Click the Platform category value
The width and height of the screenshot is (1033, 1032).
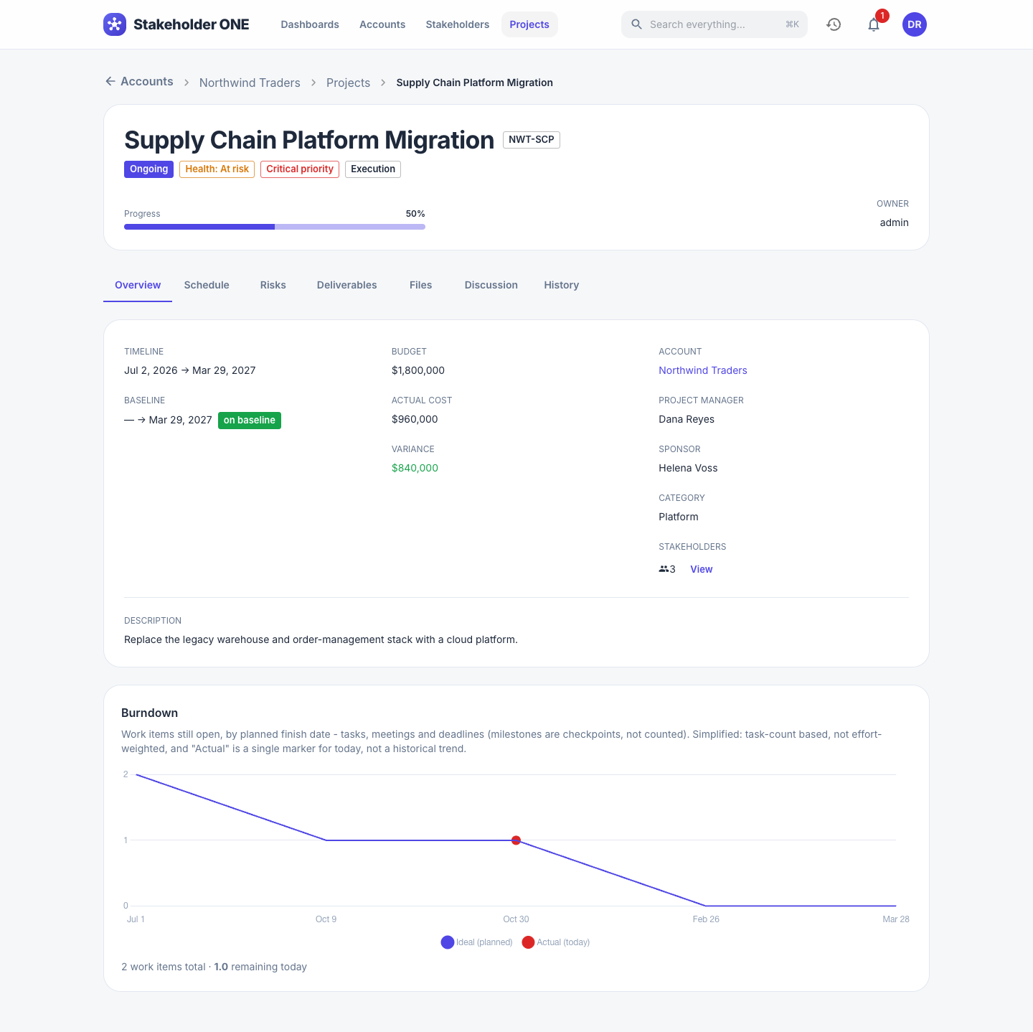(679, 517)
